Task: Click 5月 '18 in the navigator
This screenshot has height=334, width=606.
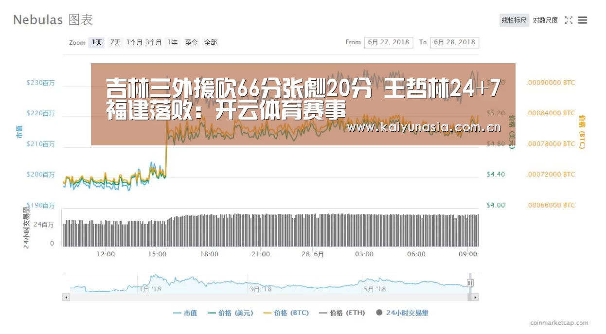Action: [374, 289]
